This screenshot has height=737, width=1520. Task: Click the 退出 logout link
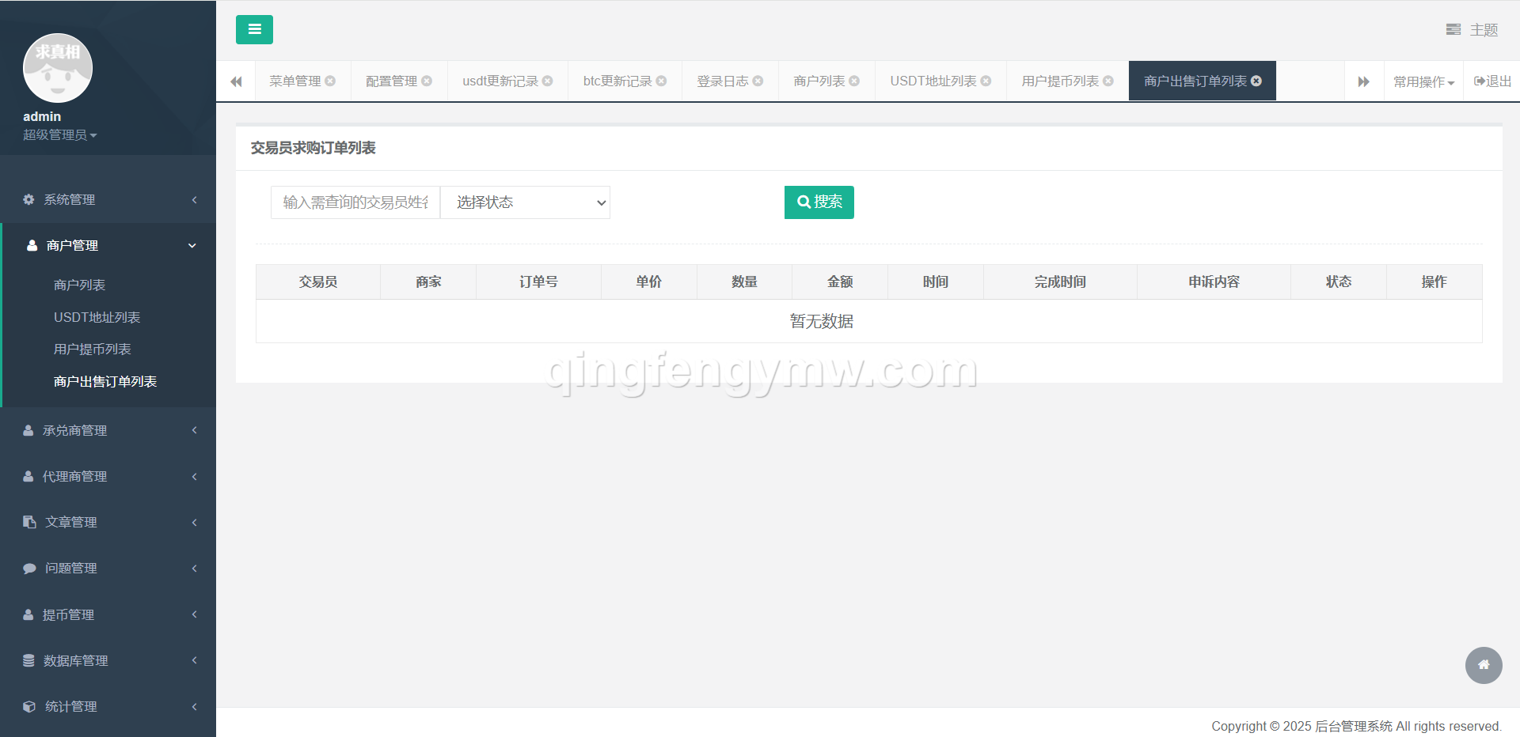coord(1492,81)
